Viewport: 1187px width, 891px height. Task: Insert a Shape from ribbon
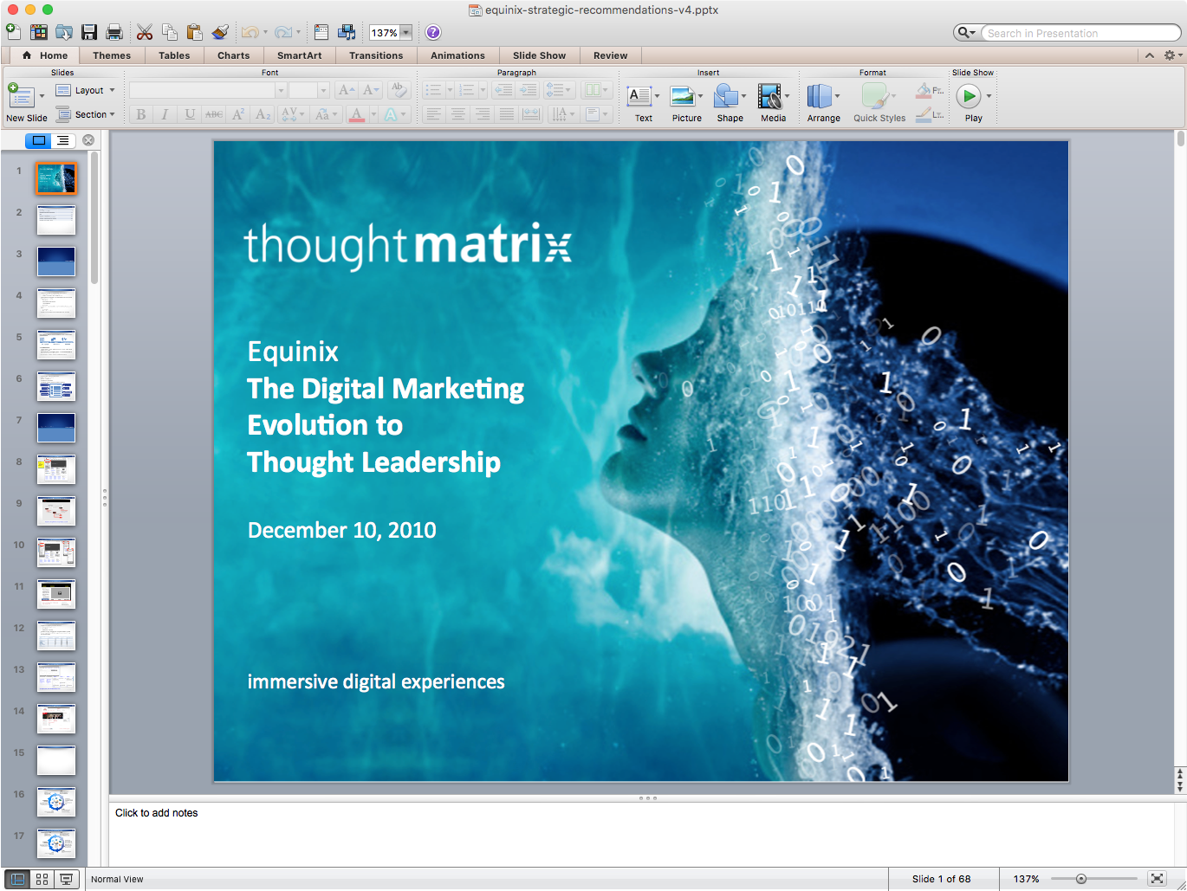pyautogui.click(x=730, y=103)
